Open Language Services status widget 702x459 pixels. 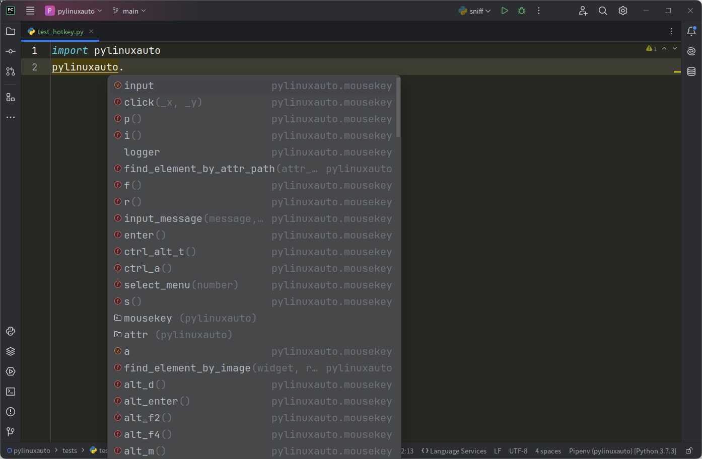tap(454, 451)
